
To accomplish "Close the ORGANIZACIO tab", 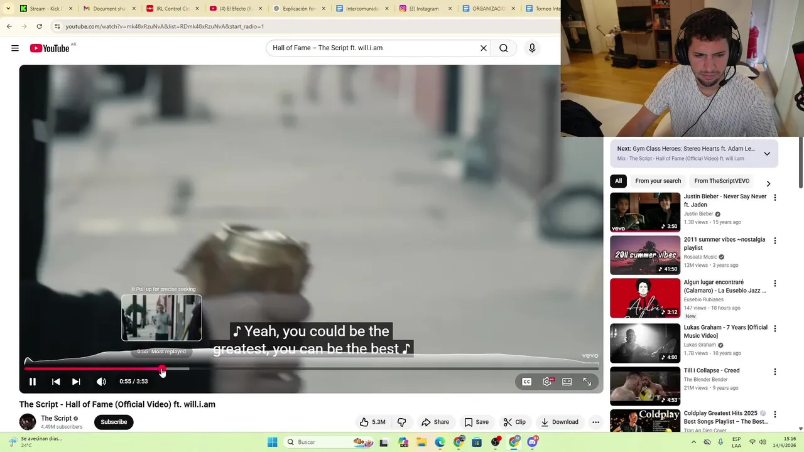I will [x=513, y=9].
